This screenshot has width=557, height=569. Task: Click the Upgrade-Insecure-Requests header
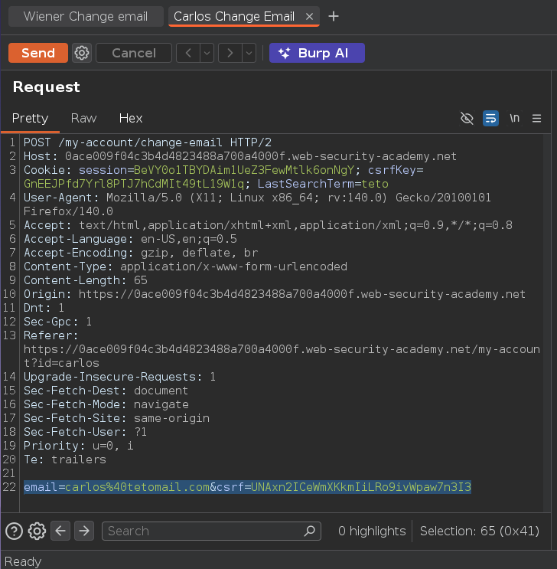click(x=119, y=377)
